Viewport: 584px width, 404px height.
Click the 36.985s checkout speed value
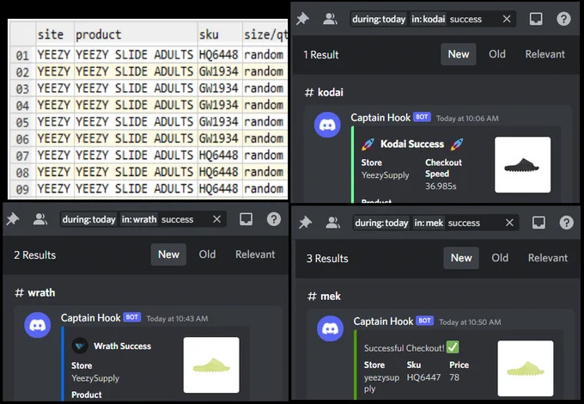[441, 186]
